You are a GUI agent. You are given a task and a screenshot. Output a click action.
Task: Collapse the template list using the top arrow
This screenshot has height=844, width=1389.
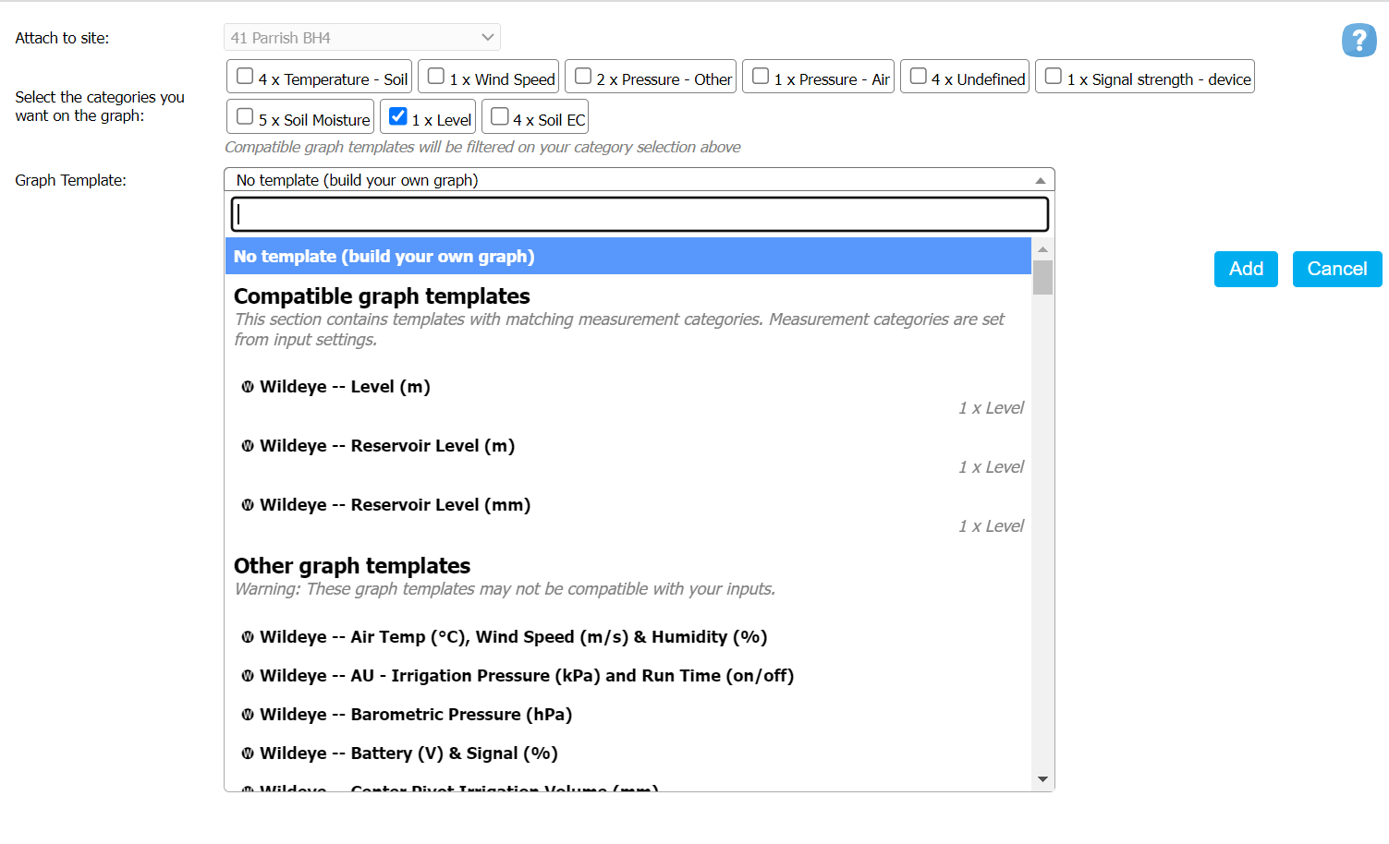click(x=1042, y=179)
